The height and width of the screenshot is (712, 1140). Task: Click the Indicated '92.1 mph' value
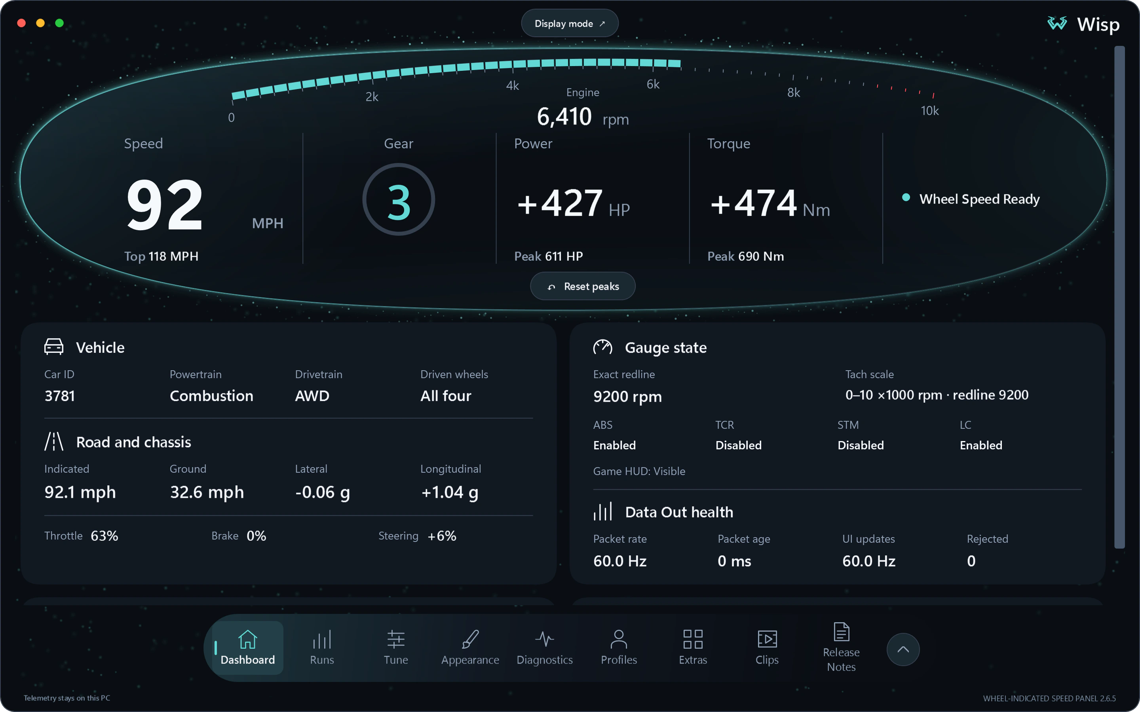pos(80,492)
